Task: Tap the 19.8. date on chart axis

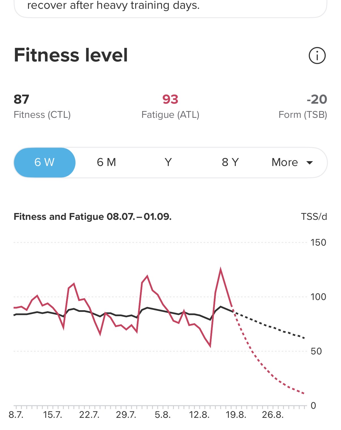Action: point(236,415)
